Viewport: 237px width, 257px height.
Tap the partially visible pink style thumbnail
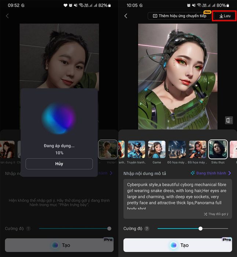(233, 149)
